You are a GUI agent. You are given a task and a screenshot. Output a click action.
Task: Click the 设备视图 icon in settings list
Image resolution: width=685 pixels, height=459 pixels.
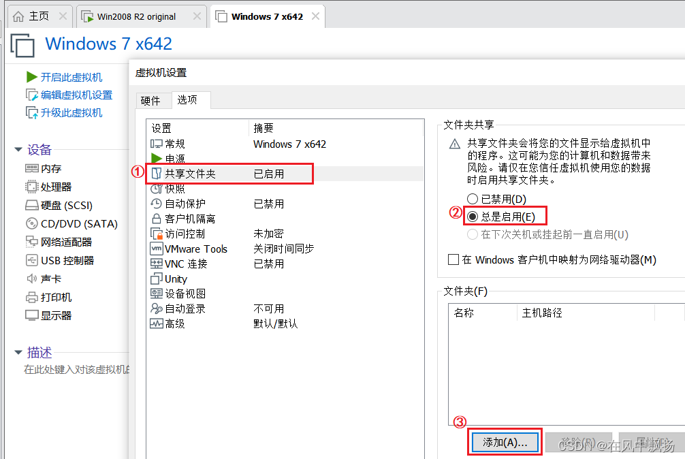pos(157,294)
